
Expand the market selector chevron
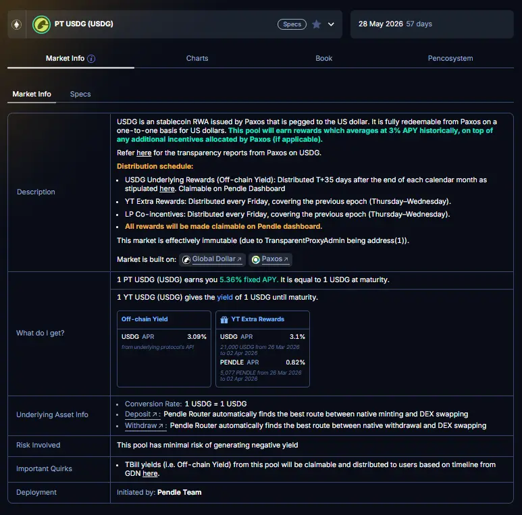[x=331, y=24]
